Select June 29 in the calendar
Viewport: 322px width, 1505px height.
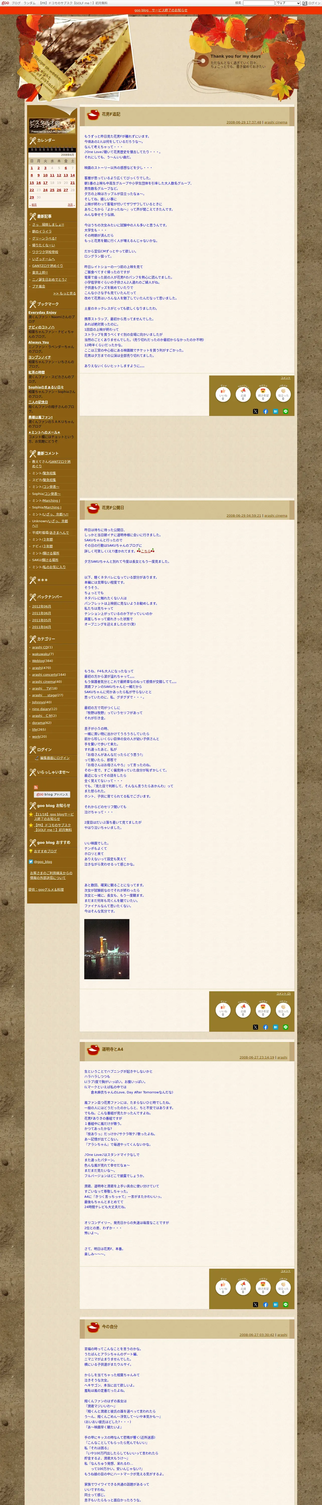32,197
